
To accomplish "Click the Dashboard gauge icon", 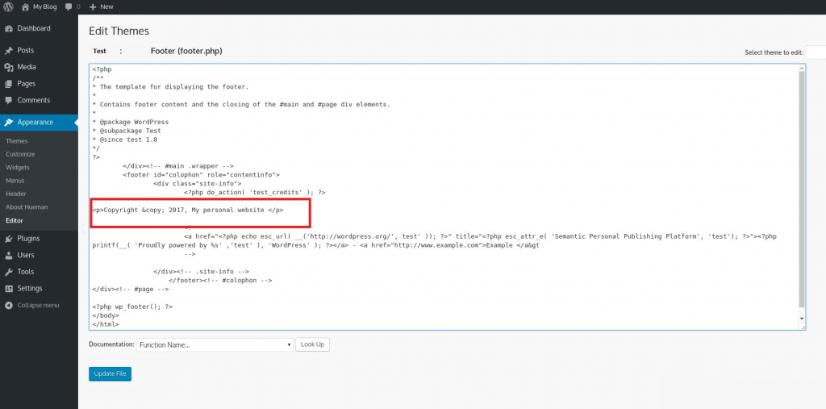I will 8,28.
